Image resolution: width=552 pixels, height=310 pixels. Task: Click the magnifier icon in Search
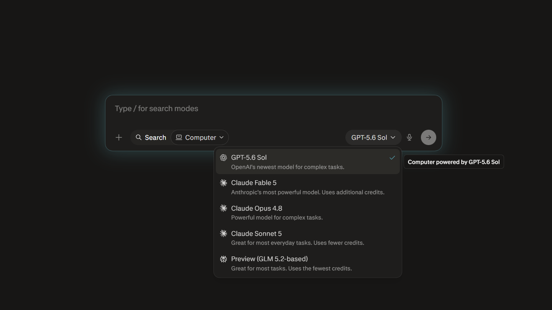pos(139,137)
